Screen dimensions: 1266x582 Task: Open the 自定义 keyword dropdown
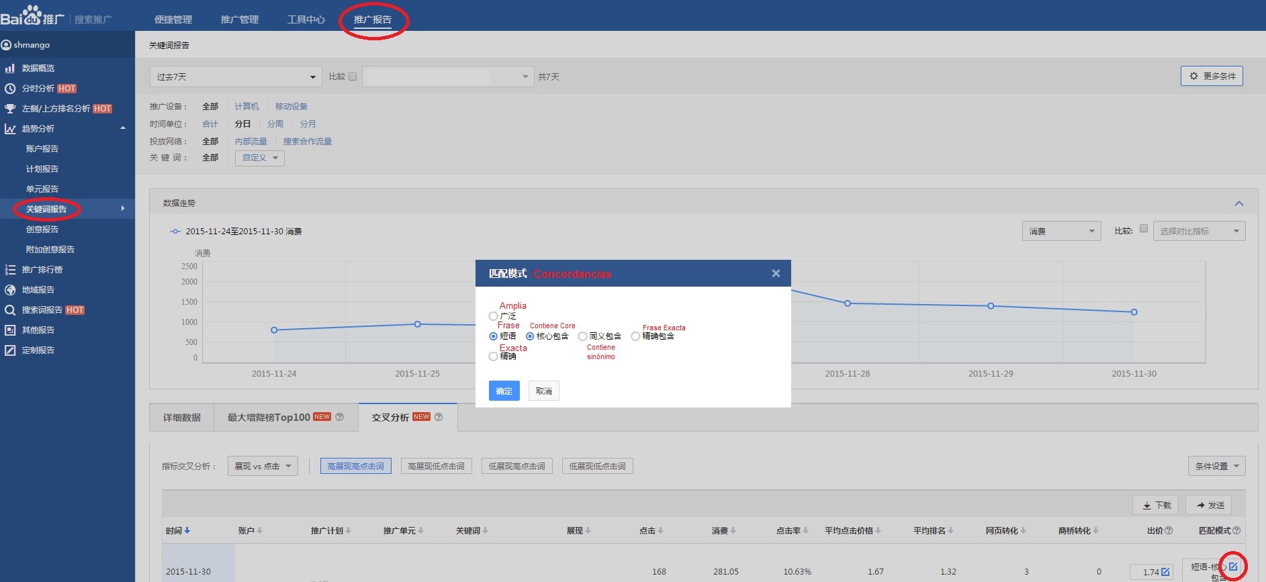(260, 158)
